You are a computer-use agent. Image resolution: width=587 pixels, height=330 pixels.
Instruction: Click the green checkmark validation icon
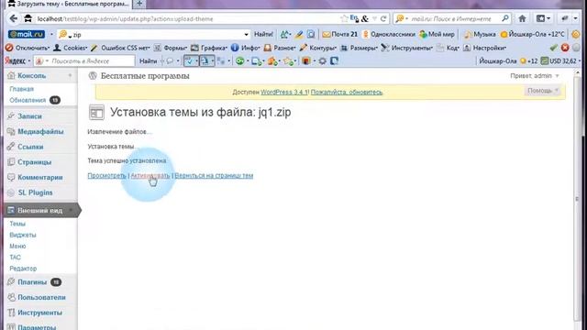pyautogui.click(x=554, y=48)
